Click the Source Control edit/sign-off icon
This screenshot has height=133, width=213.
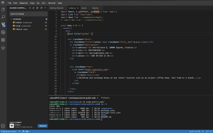[x=41, y=8]
